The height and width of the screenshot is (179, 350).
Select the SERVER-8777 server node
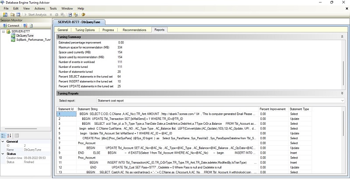[x=21, y=32]
